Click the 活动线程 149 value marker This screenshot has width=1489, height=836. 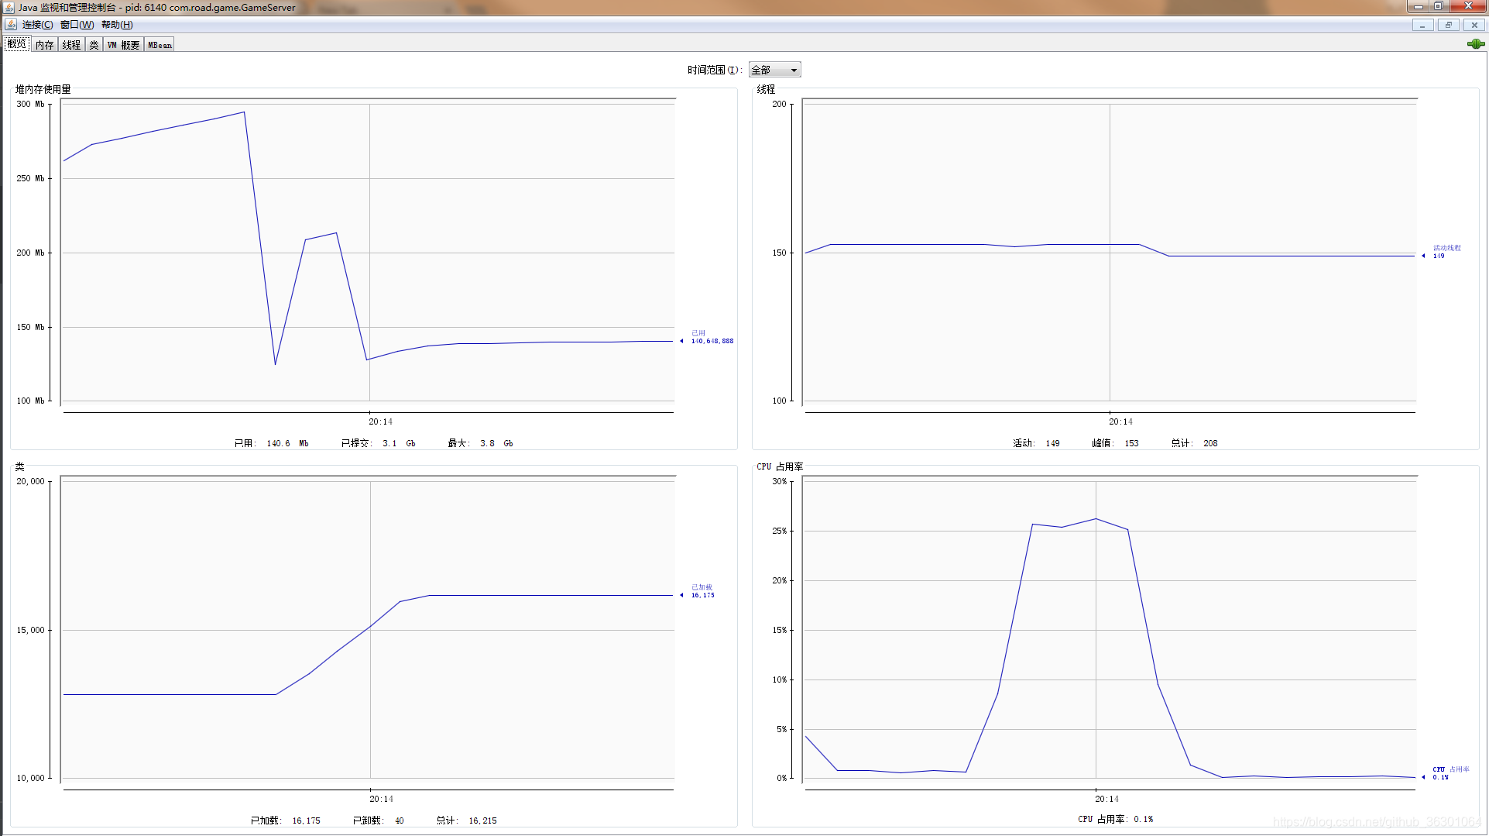[x=1442, y=252]
